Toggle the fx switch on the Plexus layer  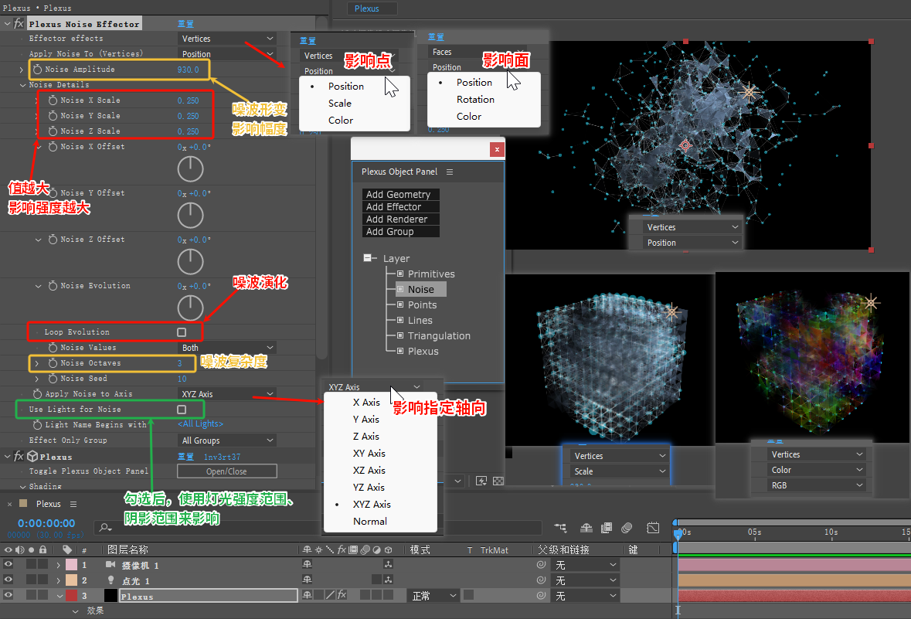click(x=342, y=594)
